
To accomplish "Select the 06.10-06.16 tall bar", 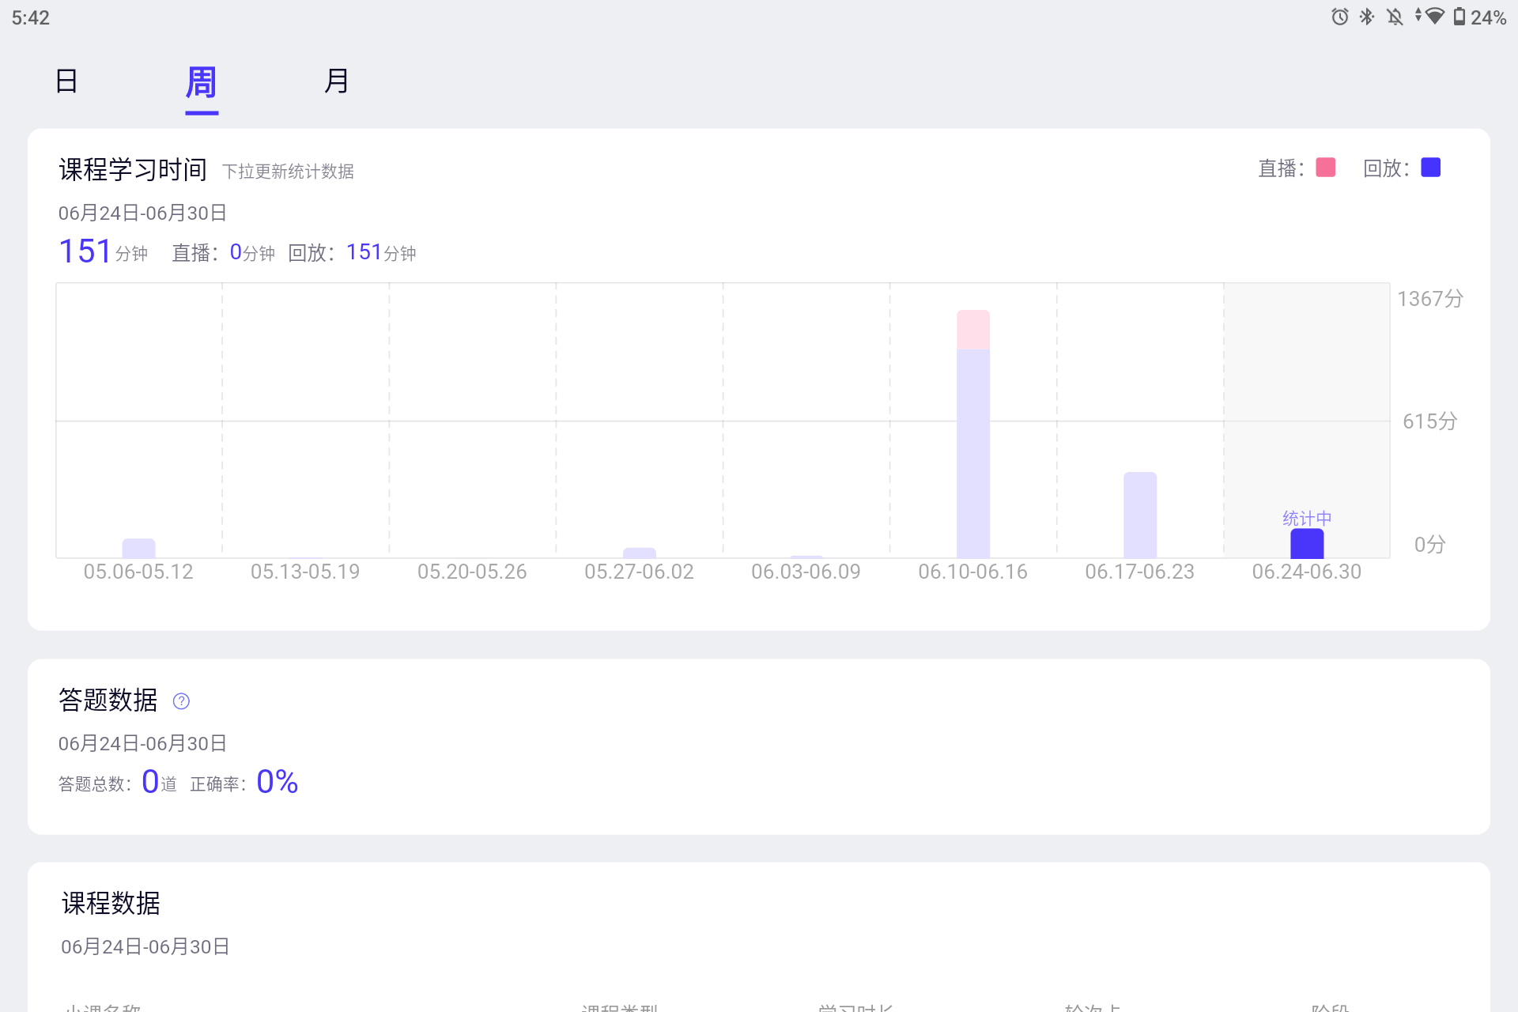I will pos(973,434).
